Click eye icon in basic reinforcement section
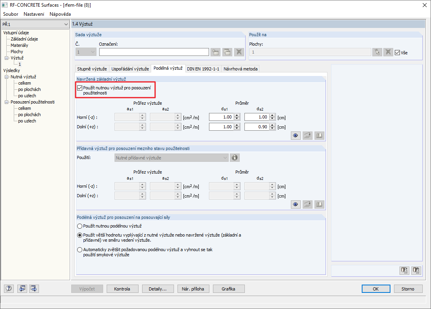Screen dimensions: 431x309 pyautogui.click(x=296, y=135)
